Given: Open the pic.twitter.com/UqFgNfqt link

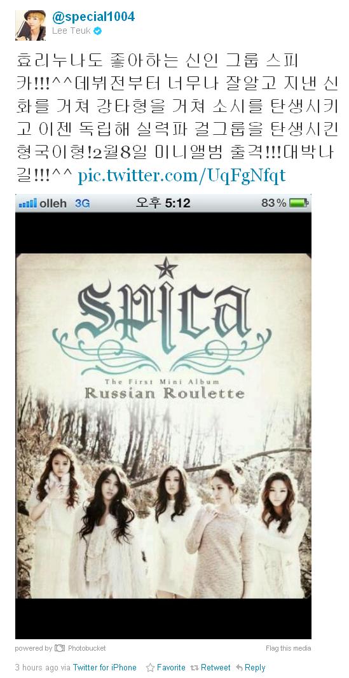Looking at the screenshot, I should (182, 176).
